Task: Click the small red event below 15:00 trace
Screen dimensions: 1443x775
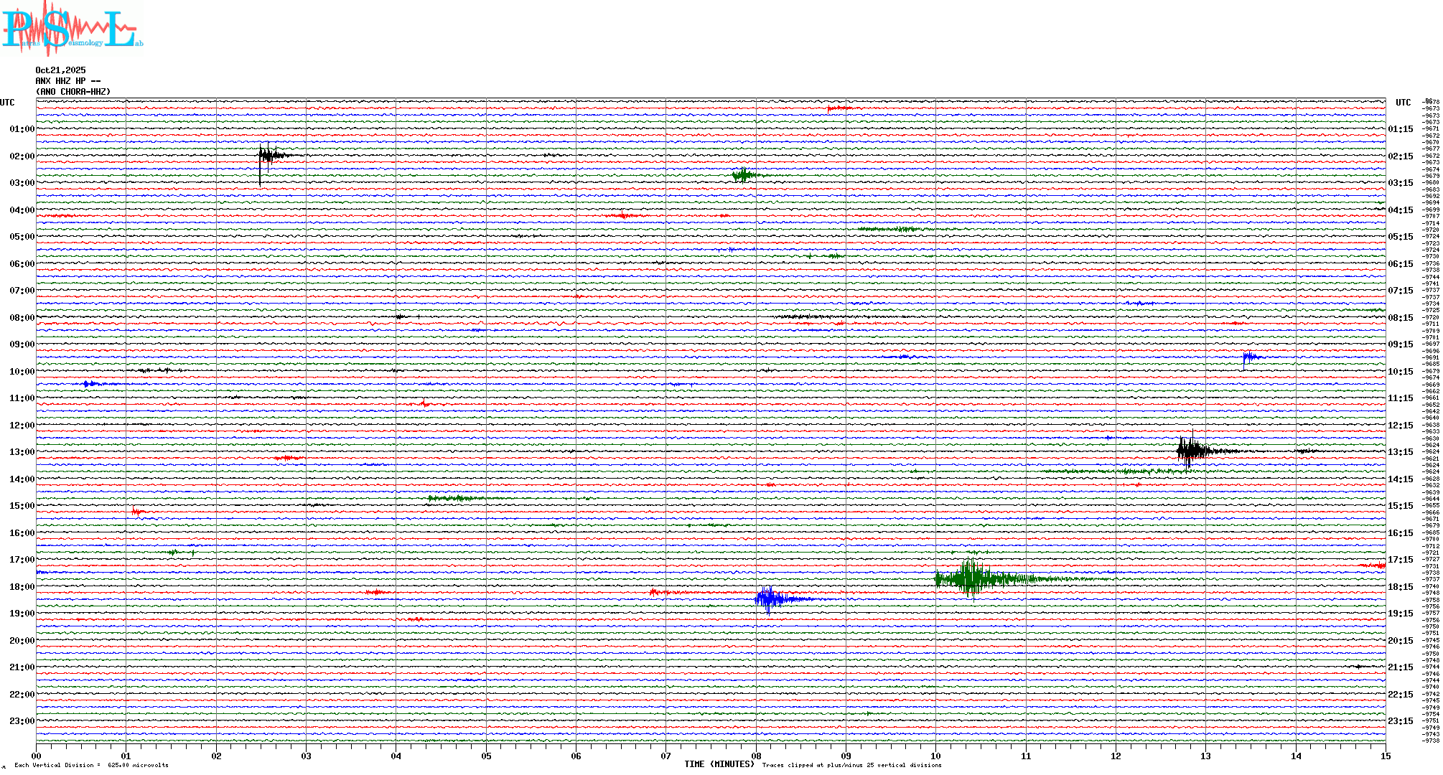Action: coord(136,512)
